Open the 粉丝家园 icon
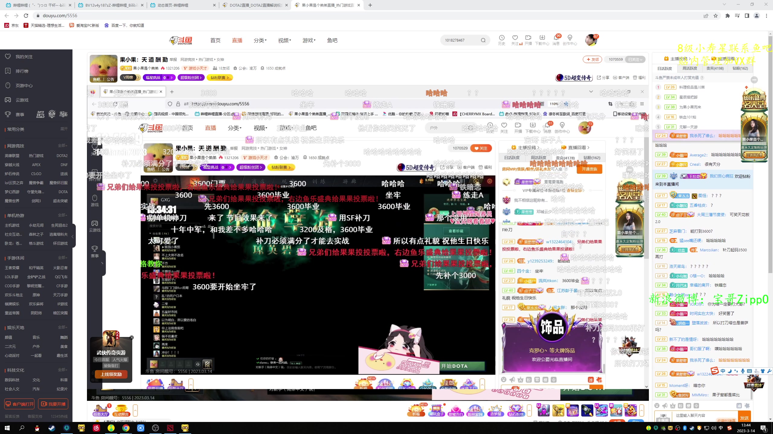The image size is (773, 434). (x=475, y=410)
